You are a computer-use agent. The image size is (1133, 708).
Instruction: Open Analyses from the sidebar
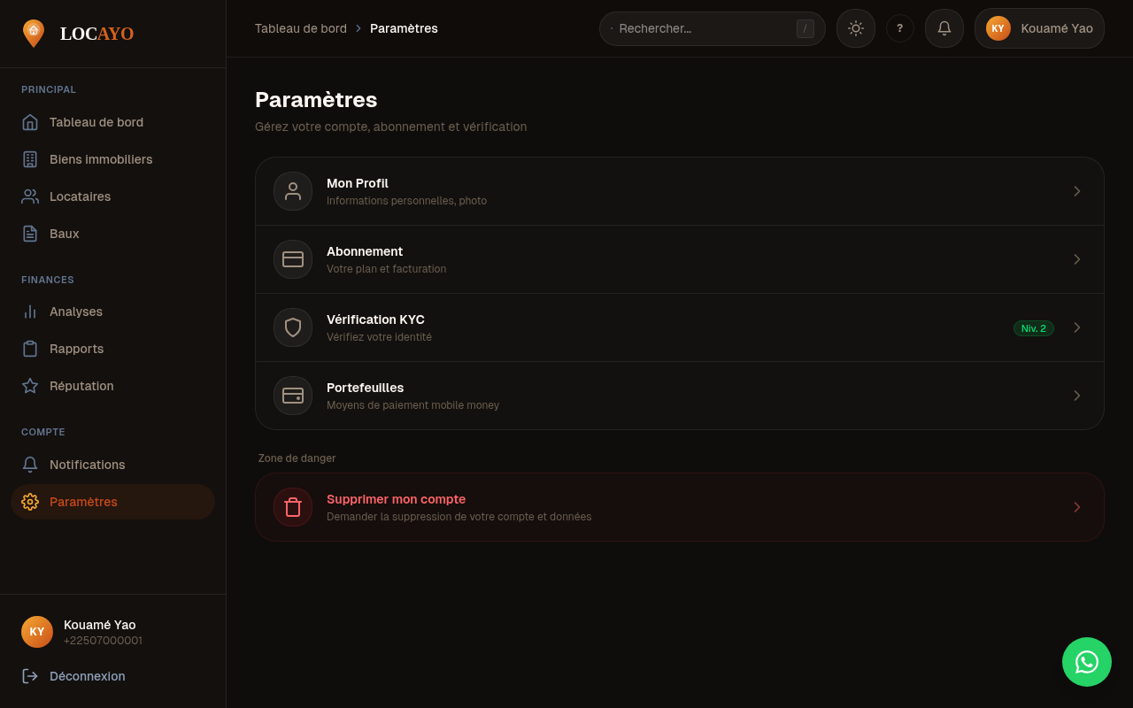76,312
